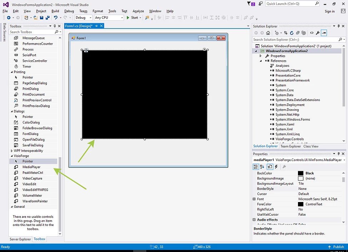The height and width of the screenshot is (252, 348).
Task: Click the Home icon in Solution Explorer
Action: [x=268, y=33]
